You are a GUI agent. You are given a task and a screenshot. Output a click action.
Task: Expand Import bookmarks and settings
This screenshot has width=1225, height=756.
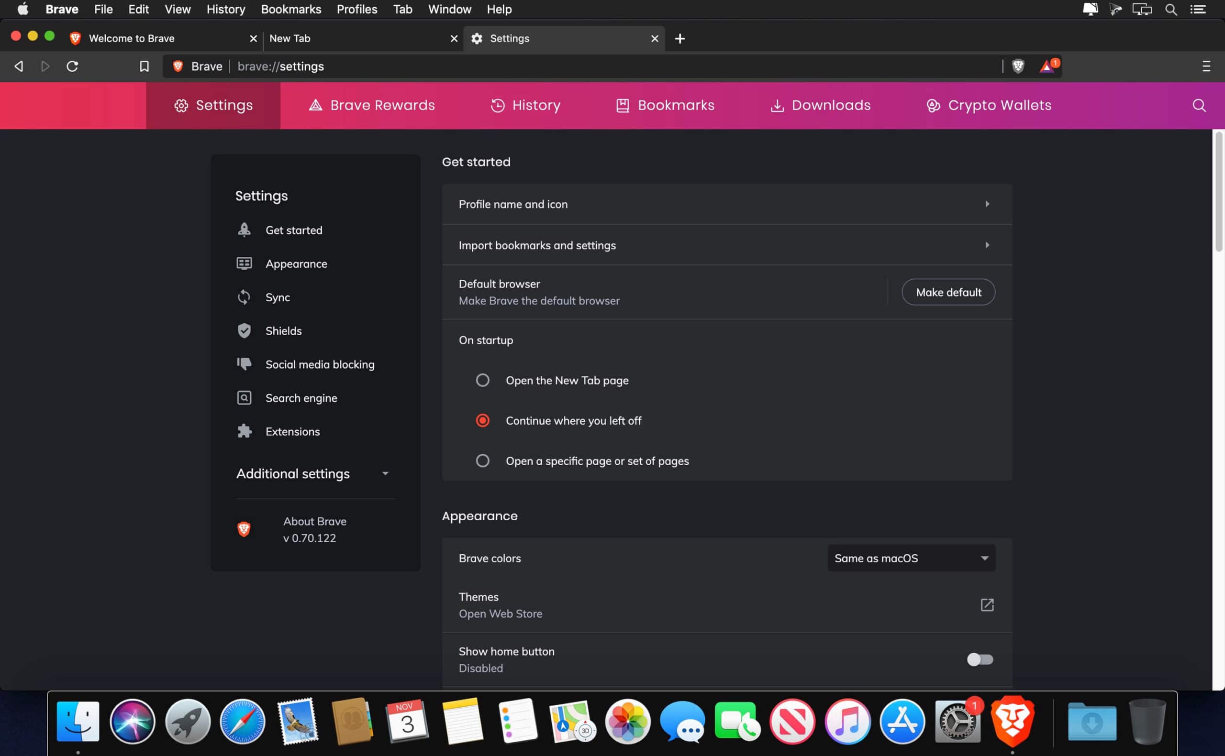click(986, 245)
